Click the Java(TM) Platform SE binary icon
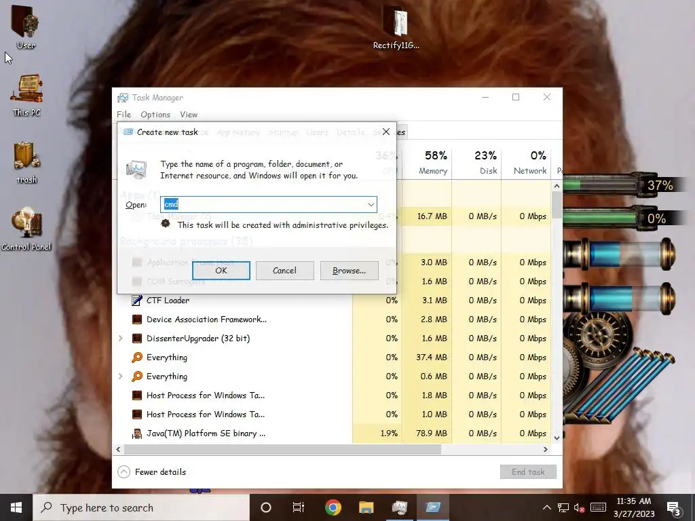 137,433
